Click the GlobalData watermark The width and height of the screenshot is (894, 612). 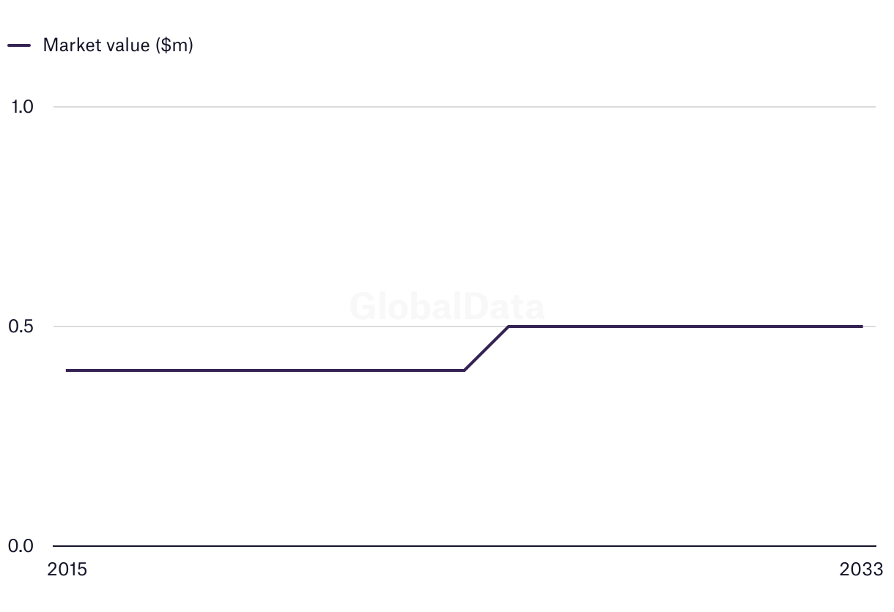[x=447, y=306]
